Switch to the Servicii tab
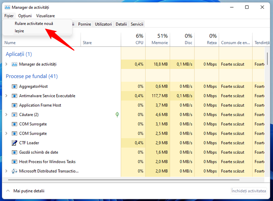Screen dimensions: 273x201 click(x=137, y=24)
